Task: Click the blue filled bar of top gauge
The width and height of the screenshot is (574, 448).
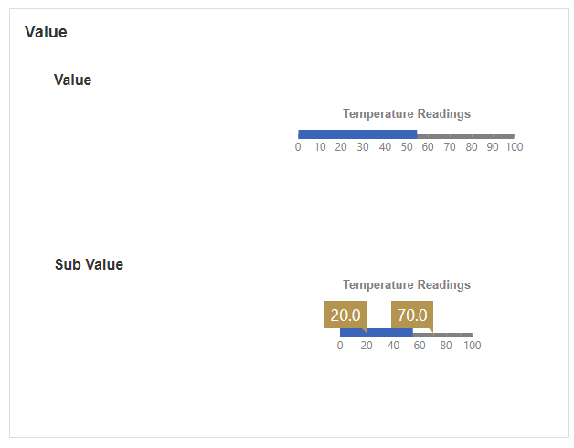Action: (x=357, y=134)
